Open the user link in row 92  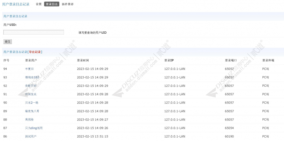click(x=31, y=86)
